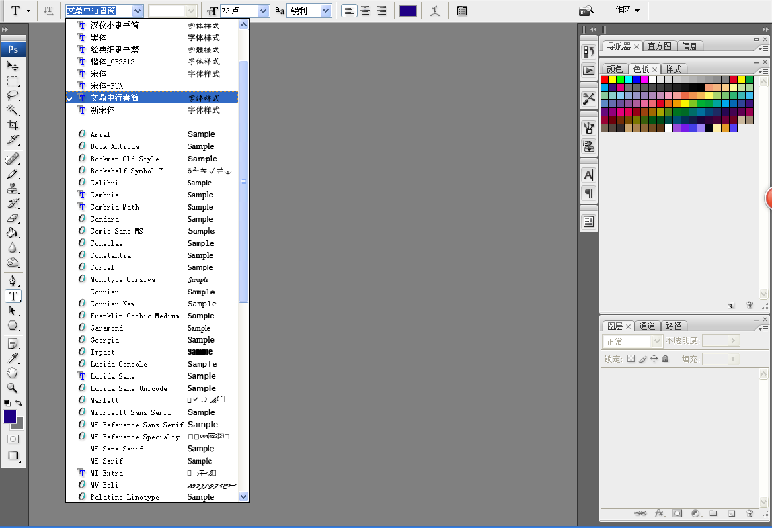Choose the Lasso tool
Image resolution: width=772 pixels, height=528 pixels.
pos(12,95)
